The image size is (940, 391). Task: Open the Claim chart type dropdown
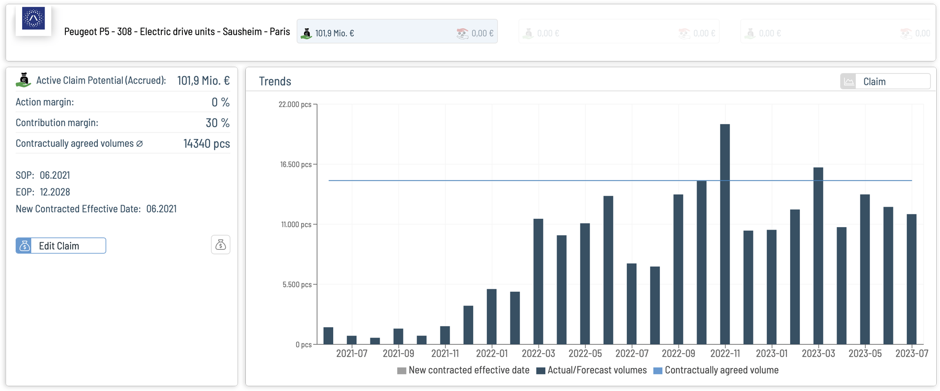point(885,81)
